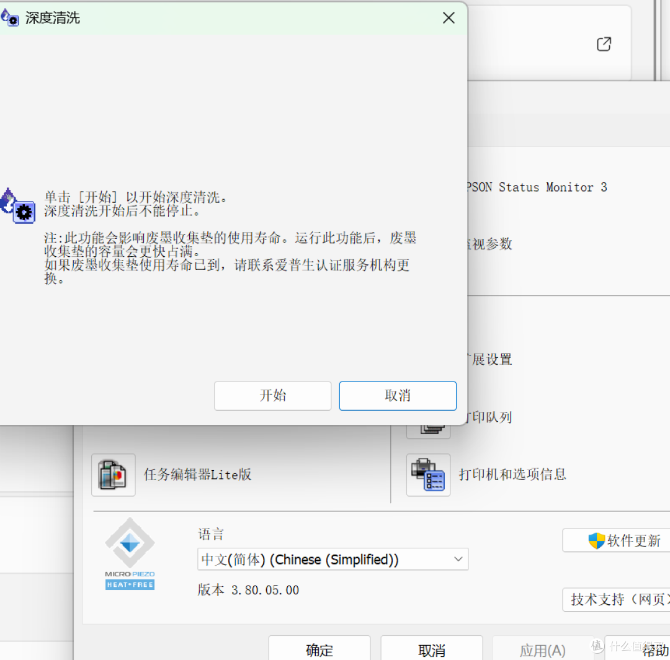Click the 开始 button in deep cleaning dialog
The image size is (670, 660).
click(x=272, y=396)
